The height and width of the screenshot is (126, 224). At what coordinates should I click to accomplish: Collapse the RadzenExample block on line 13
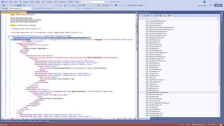coord(10,36)
